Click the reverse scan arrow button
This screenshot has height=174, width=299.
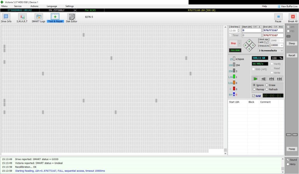pos(263,79)
